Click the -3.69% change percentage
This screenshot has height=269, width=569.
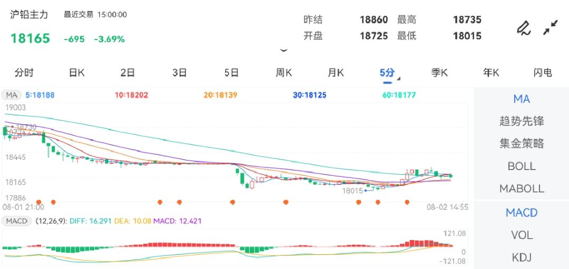[x=109, y=39]
